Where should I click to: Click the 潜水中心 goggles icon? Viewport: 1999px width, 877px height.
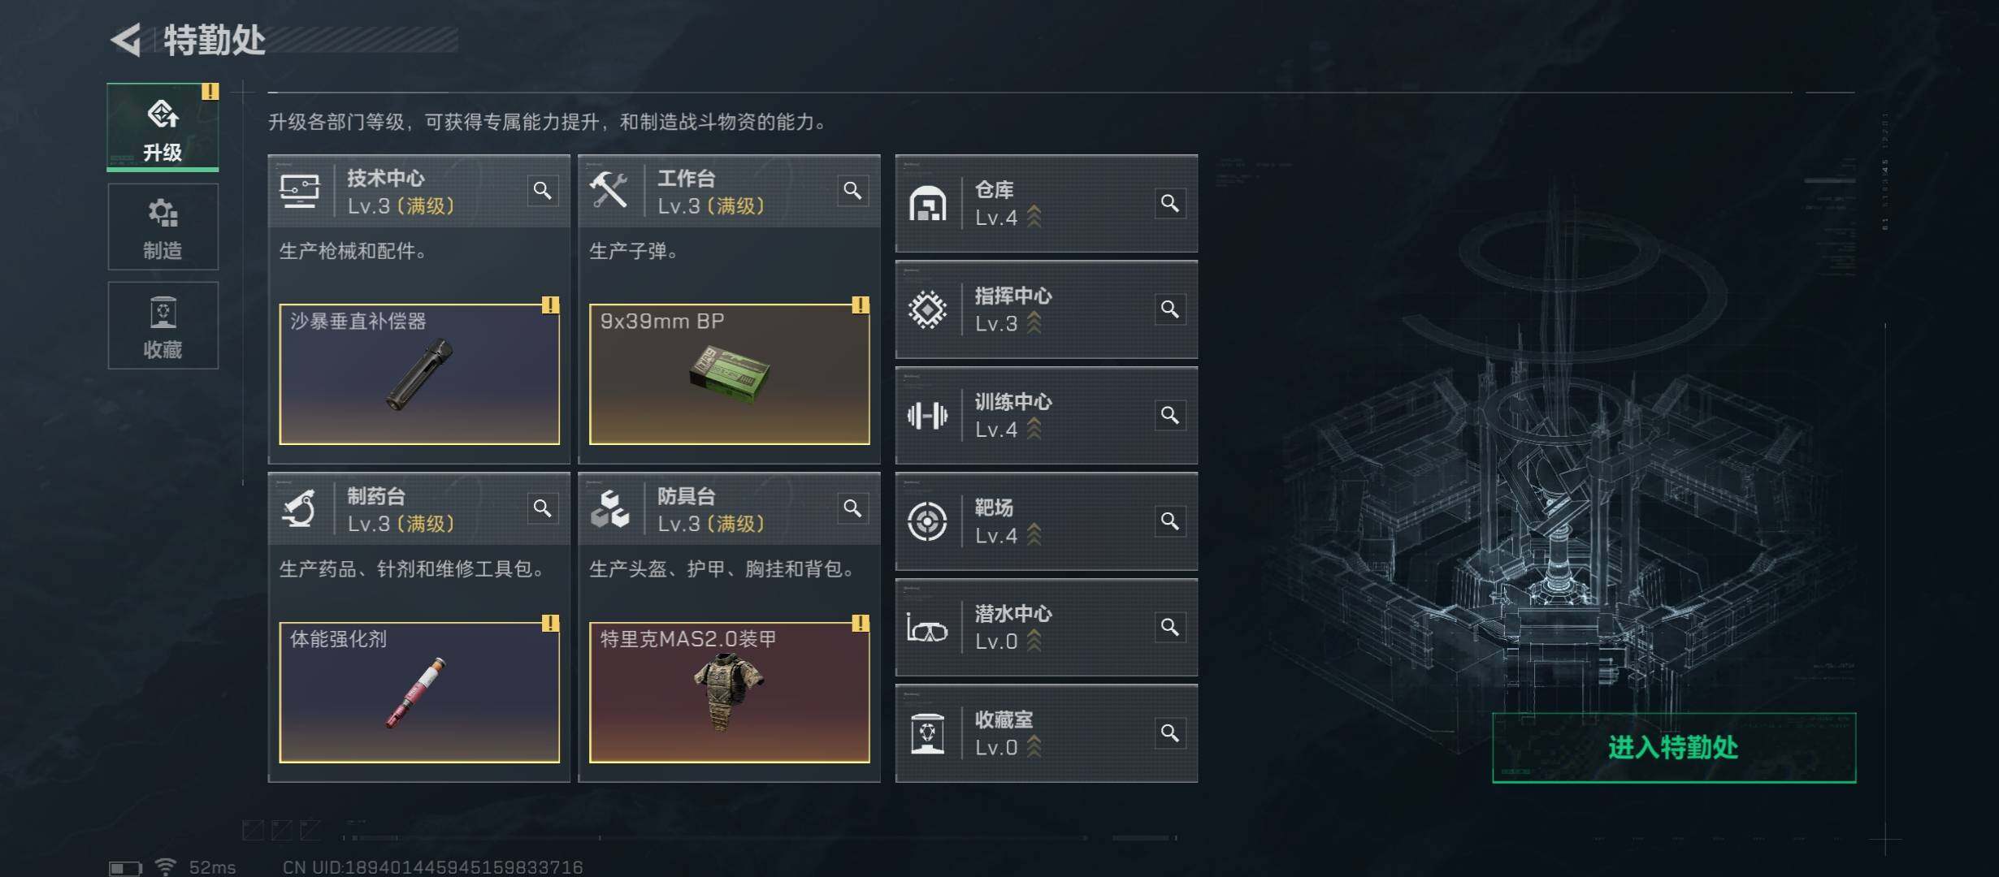[927, 628]
